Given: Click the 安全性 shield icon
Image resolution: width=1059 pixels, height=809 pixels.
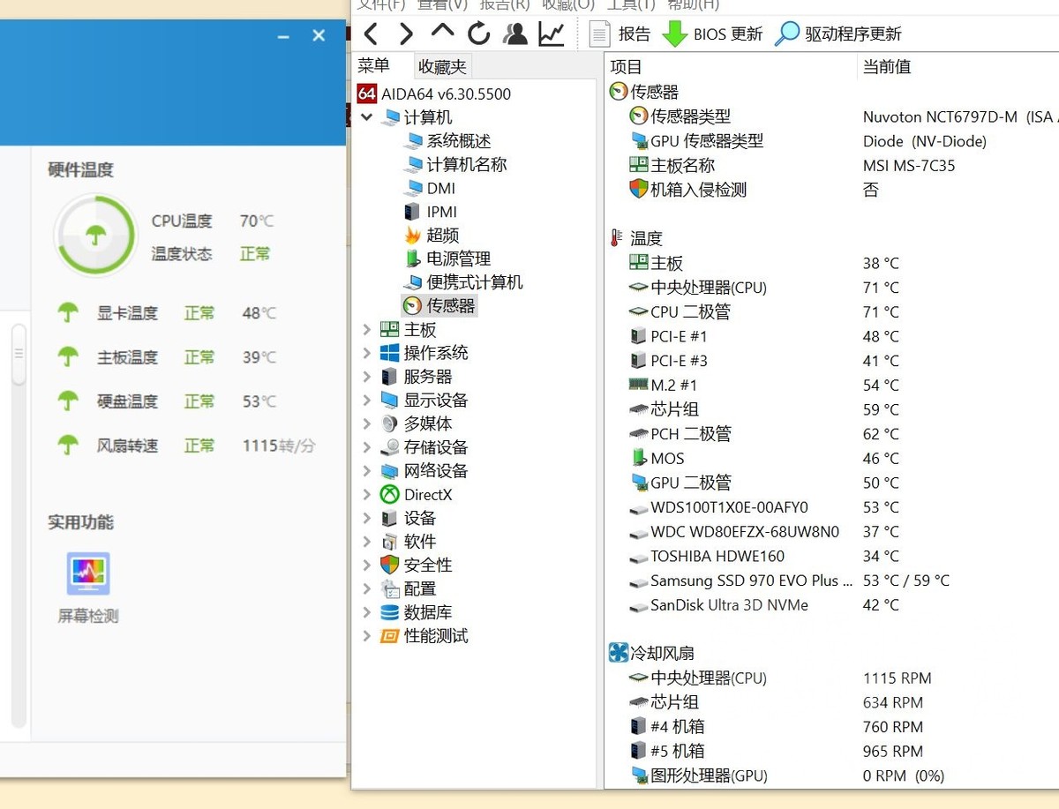Looking at the screenshot, I should pyautogui.click(x=389, y=566).
